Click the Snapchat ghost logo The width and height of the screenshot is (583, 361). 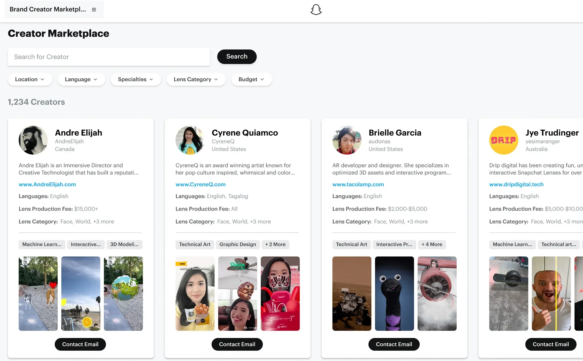click(316, 10)
